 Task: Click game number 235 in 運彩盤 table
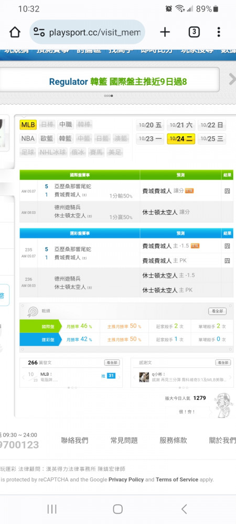click(28, 249)
